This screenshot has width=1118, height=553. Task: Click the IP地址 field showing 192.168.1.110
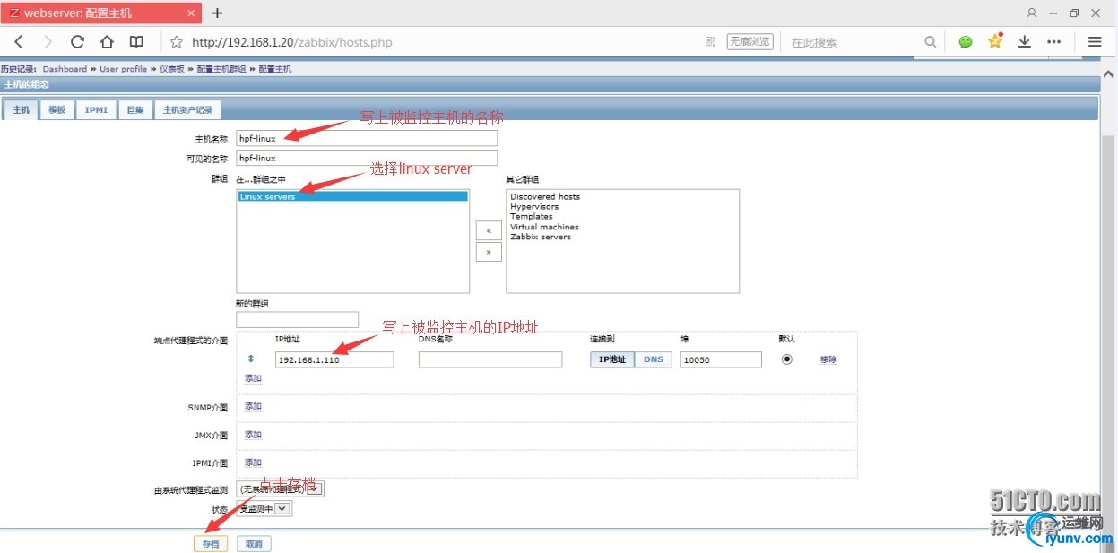pos(334,359)
